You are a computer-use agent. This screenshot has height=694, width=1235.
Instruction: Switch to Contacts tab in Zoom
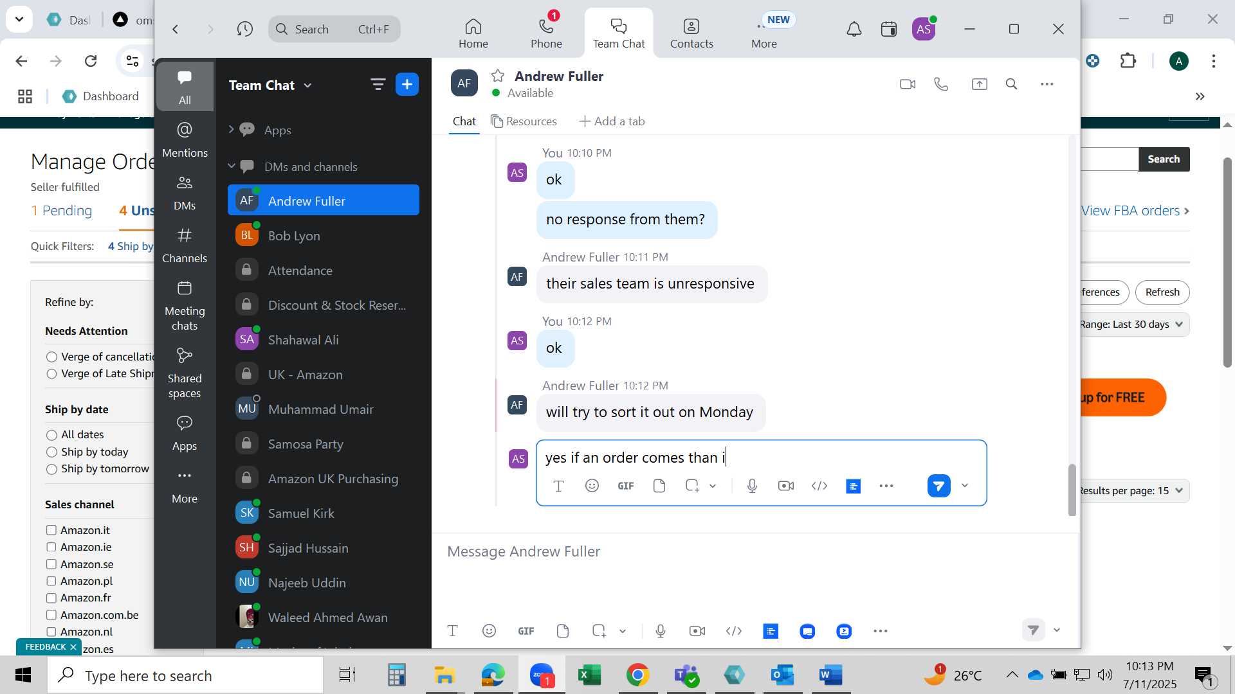(691, 33)
